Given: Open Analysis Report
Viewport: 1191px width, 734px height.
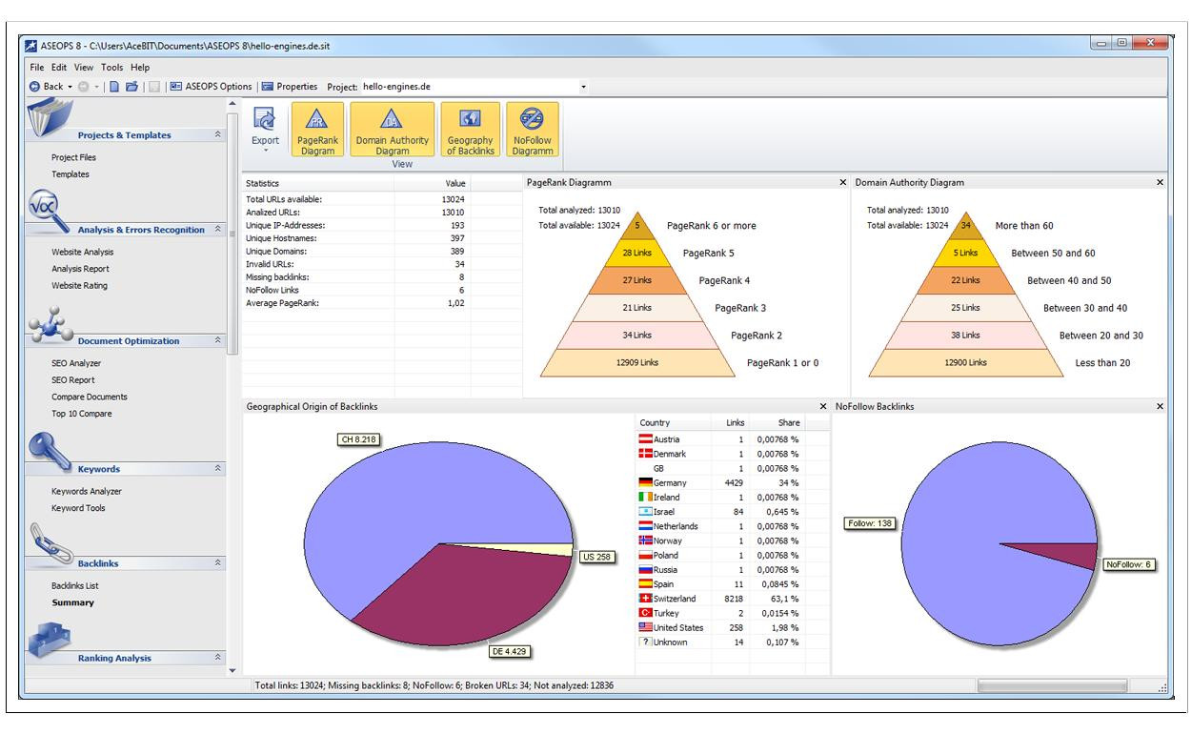Looking at the screenshot, I should point(80,269).
